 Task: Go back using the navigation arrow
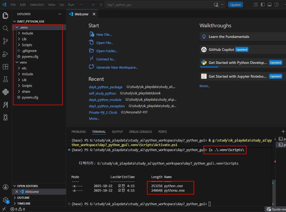pos(93,5)
